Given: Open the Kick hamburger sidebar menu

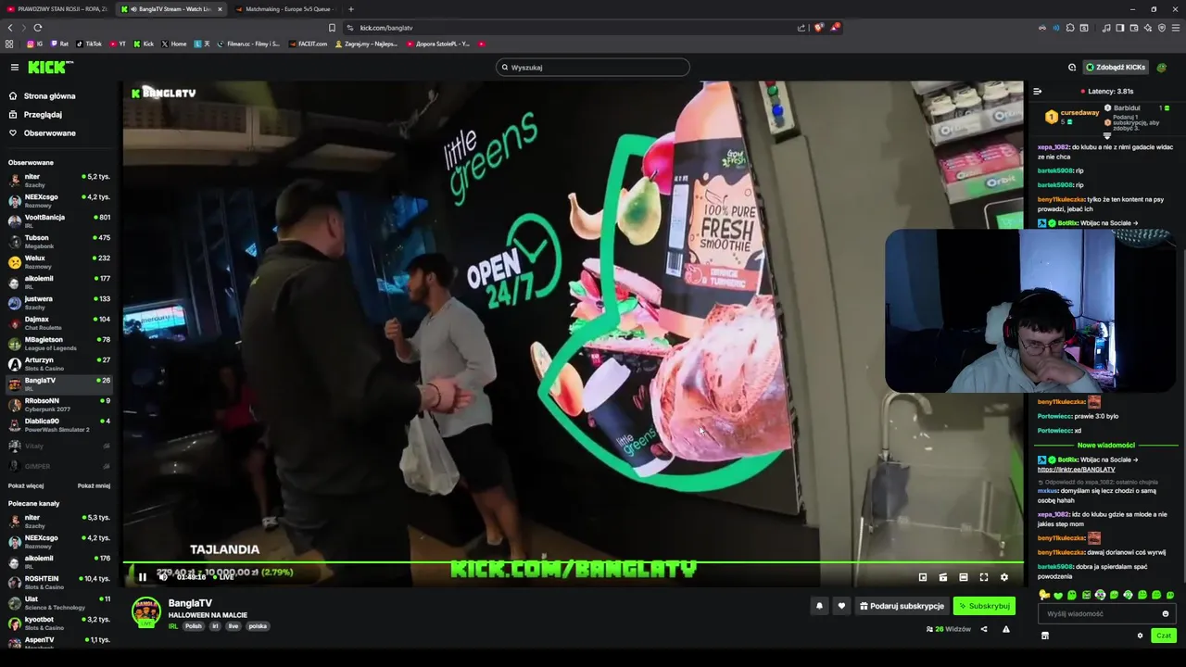Looking at the screenshot, I should [x=14, y=67].
